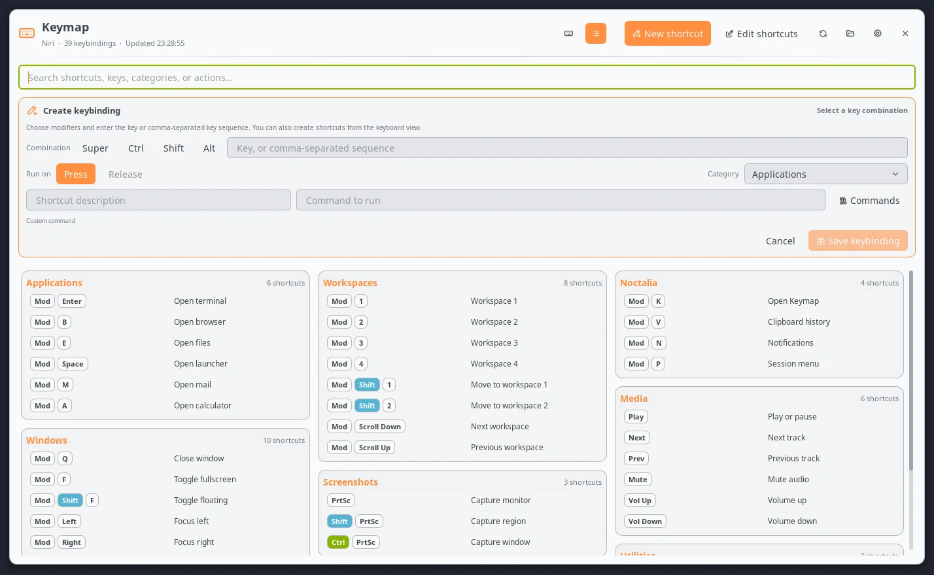The width and height of the screenshot is (934, 575).
Task: Click the right-side vertical scrollbar
Action: 910,370
